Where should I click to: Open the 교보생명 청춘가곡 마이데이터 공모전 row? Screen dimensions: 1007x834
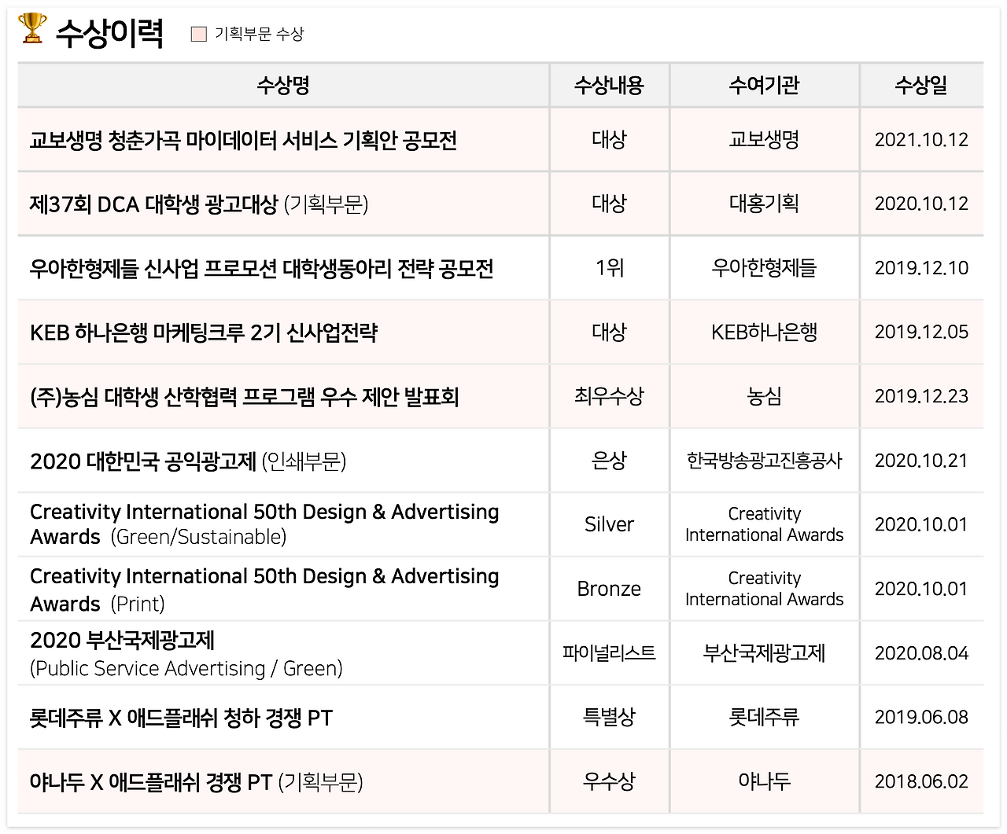500,140
